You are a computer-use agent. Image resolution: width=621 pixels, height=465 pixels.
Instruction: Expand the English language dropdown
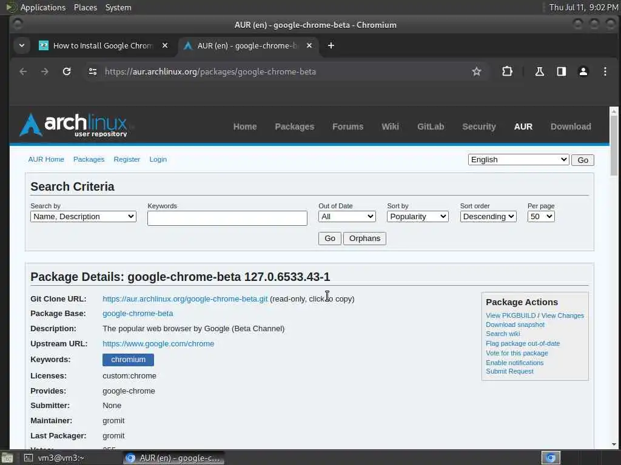519,160
